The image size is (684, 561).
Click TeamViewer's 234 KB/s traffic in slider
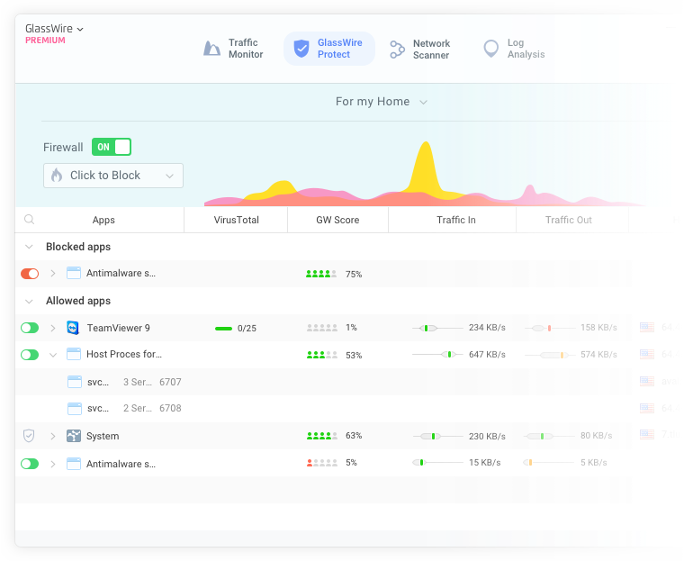click(x=437, y=328)
